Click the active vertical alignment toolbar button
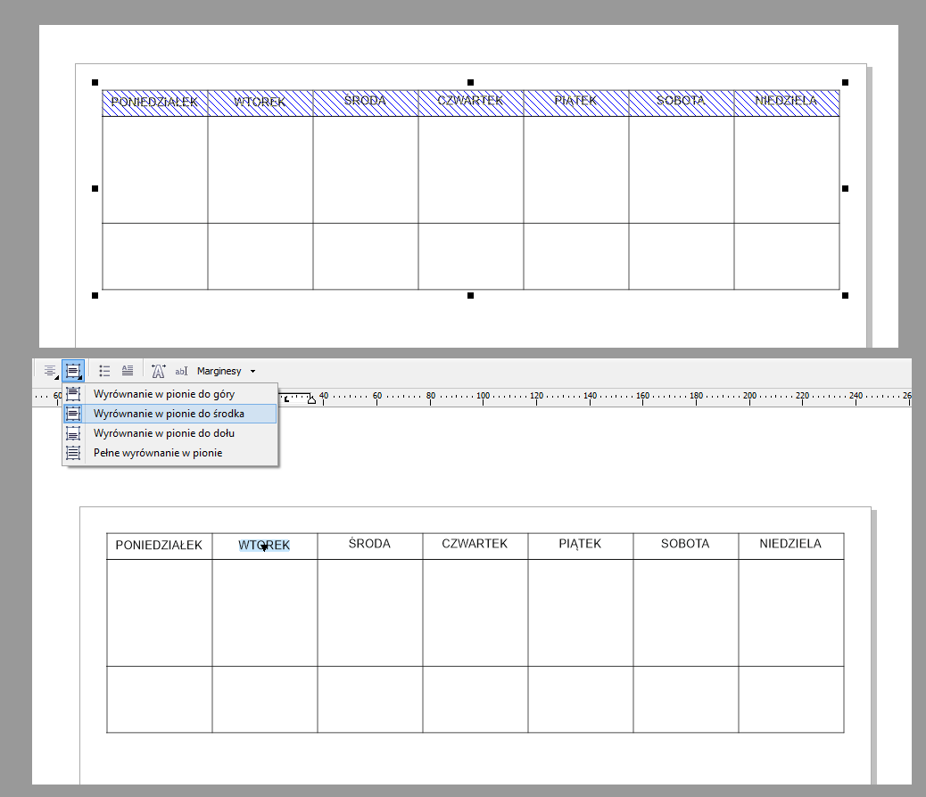This screenshot has height=797, width=926. (73, 371)
